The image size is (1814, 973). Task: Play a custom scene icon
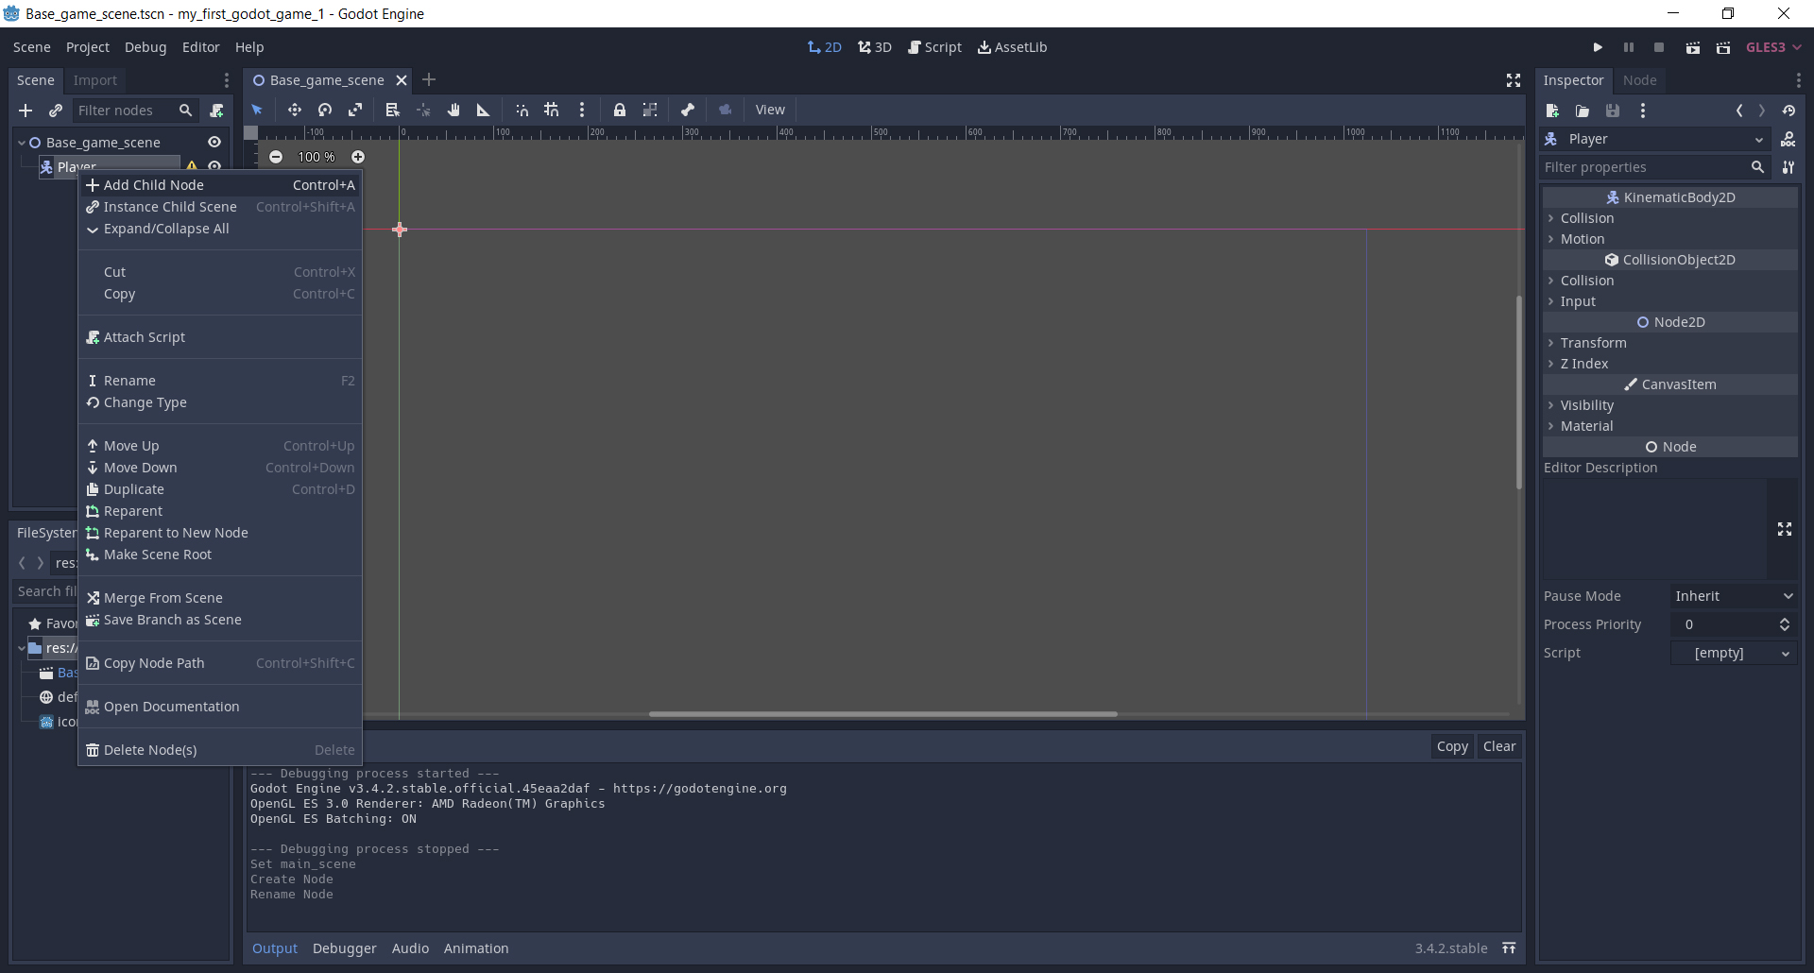click(x=1723, y=47)
